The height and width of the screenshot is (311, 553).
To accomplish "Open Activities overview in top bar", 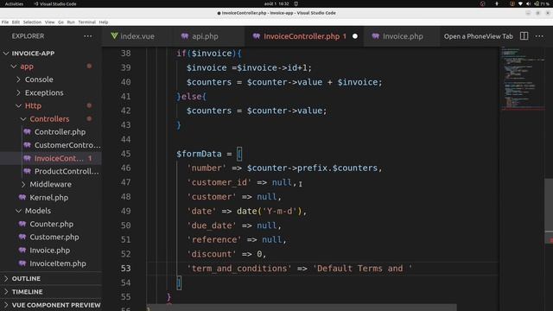I will 14,3.
